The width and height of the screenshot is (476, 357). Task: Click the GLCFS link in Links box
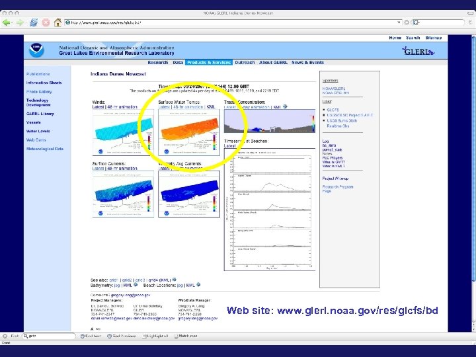(x=333, y=110)
